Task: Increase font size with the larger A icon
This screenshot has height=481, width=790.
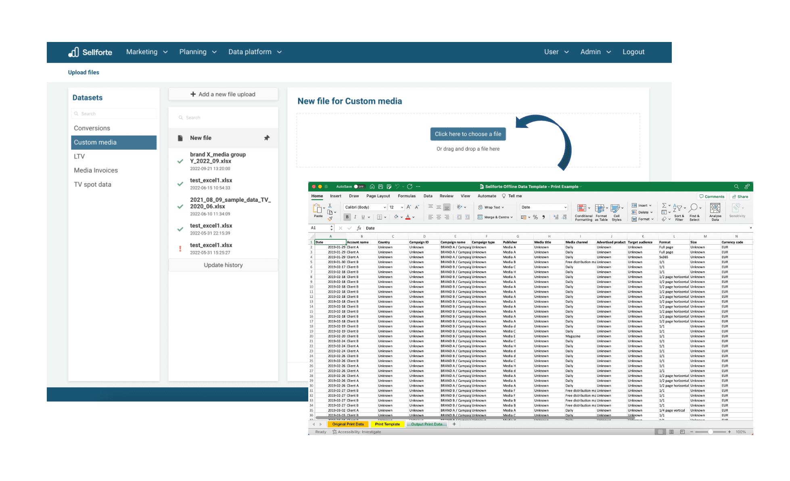Action: click(x=409, y=207)
